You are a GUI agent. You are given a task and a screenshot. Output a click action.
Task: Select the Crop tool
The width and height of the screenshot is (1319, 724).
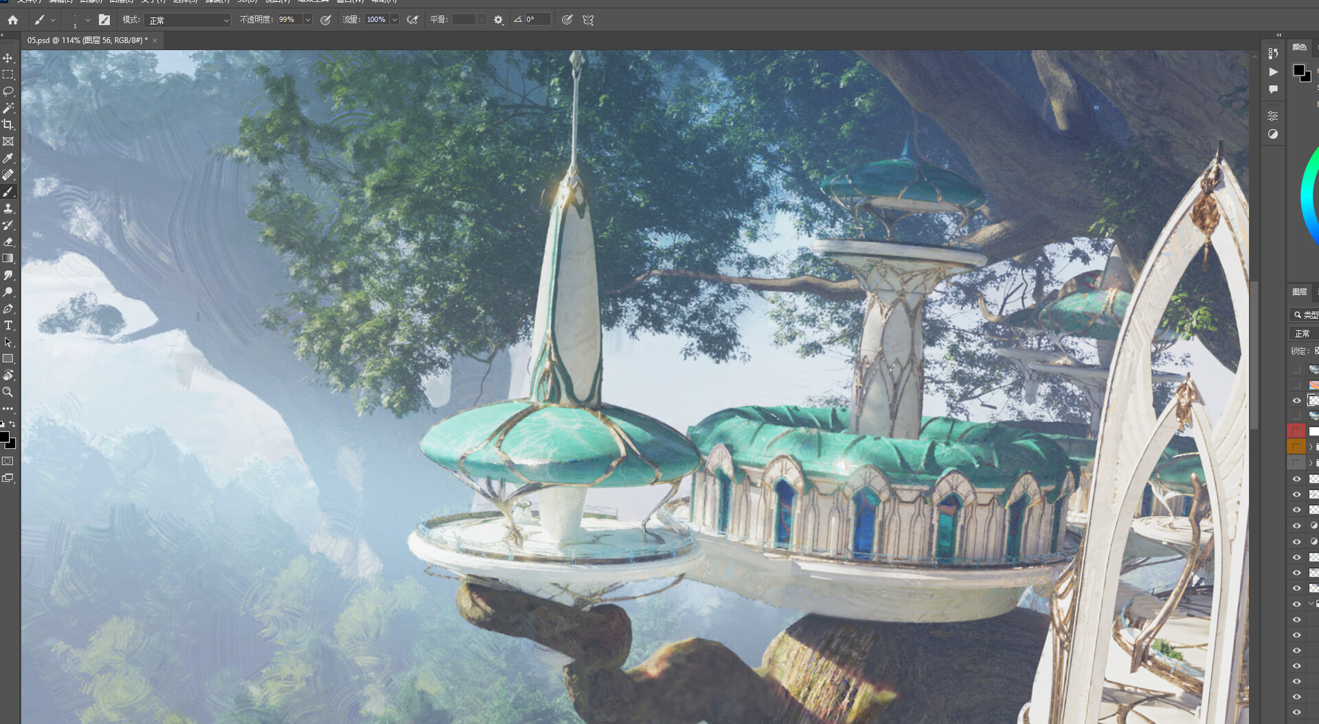pos(8,125)
